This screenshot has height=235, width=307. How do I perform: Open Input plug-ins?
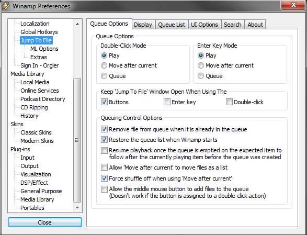pos(27,158)
